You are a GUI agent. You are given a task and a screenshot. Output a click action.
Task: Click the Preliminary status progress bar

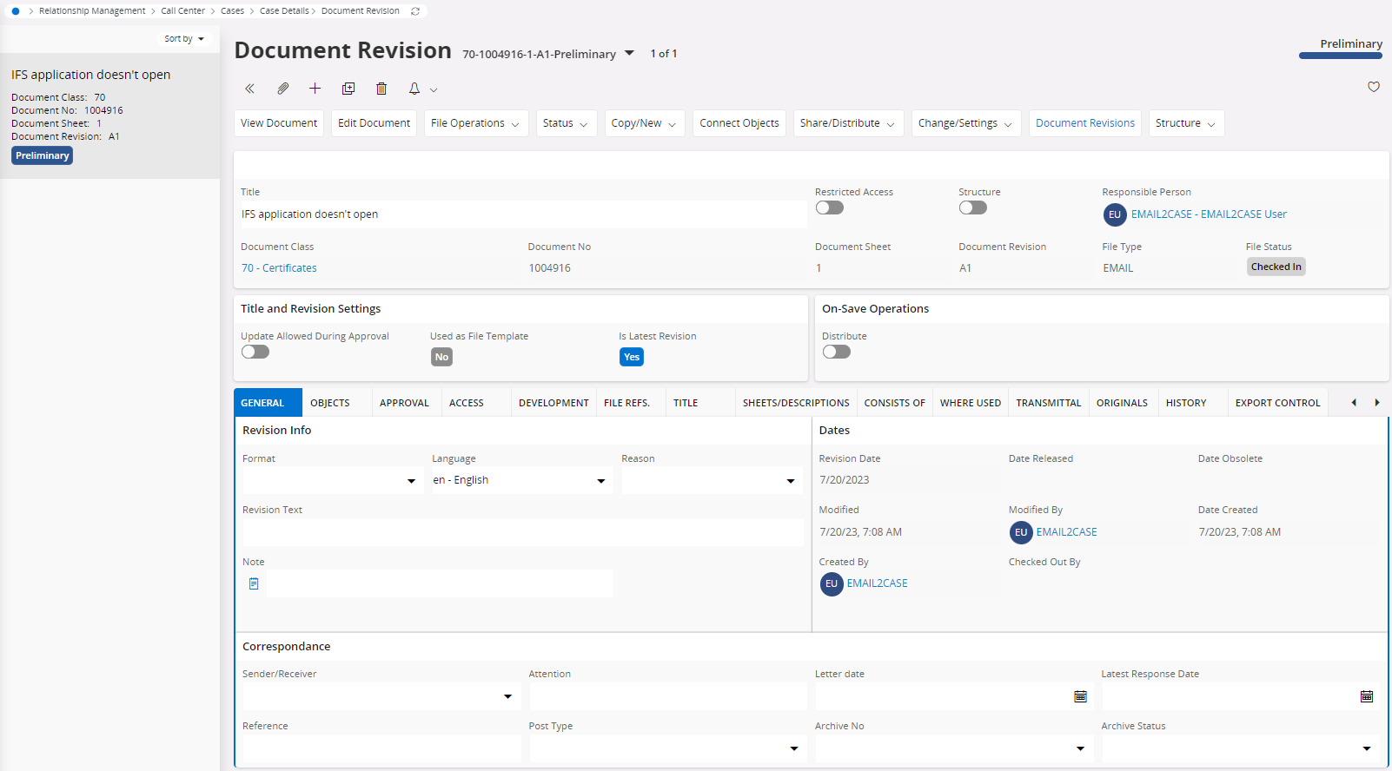(x=1341, y=56)
